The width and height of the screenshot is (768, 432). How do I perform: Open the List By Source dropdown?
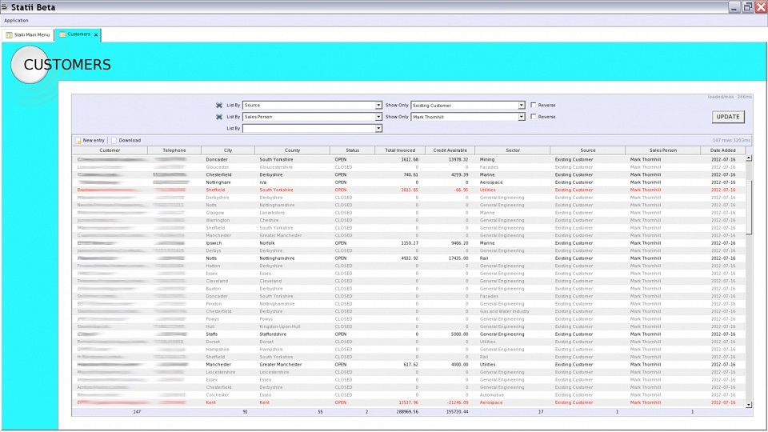(378, 106)
